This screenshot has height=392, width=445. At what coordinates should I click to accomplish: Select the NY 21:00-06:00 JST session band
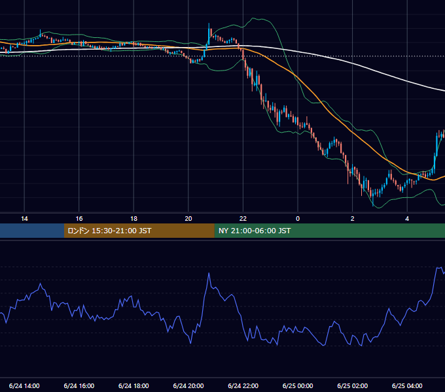click(x=329, y=231)
